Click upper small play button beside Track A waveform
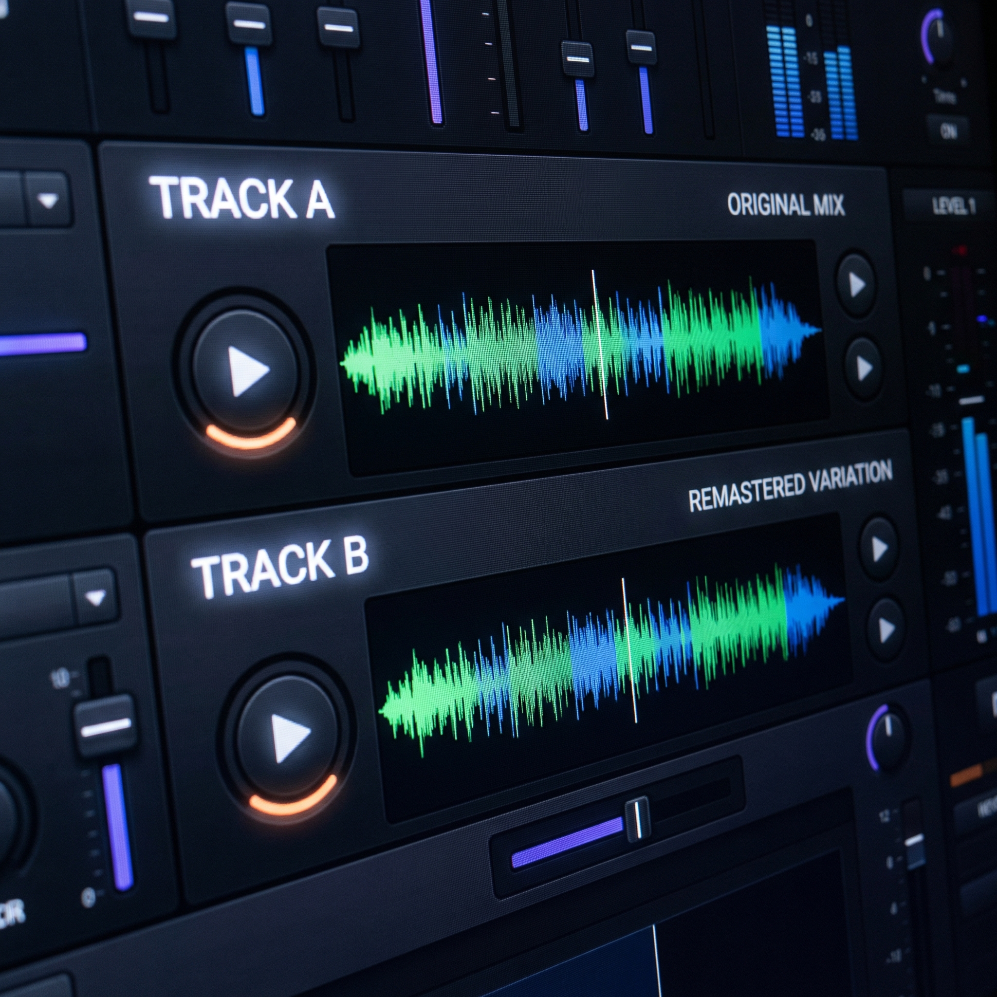This screenshot has width=997, height=997. [x=856, y=284]
